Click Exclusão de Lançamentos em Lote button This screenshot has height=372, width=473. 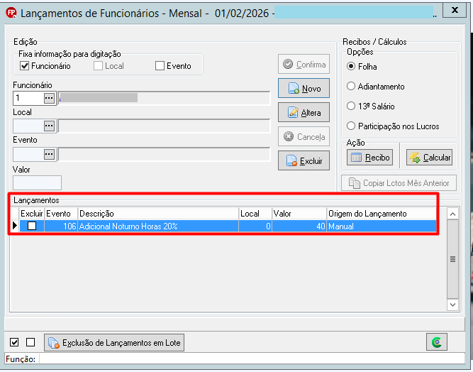tap(114, 342)
